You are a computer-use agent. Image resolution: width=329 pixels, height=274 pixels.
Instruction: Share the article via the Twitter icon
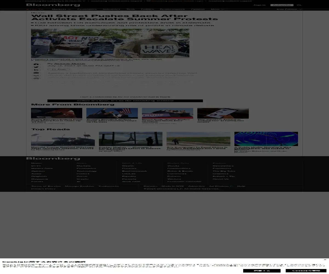[x=36, y=67]
